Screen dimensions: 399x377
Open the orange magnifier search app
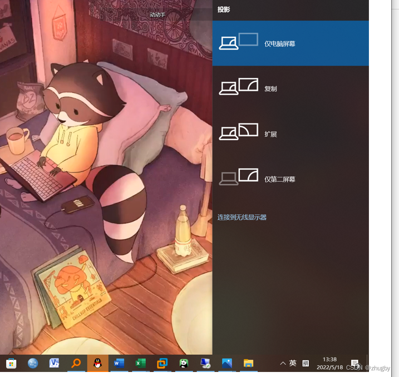coord(76,364)
